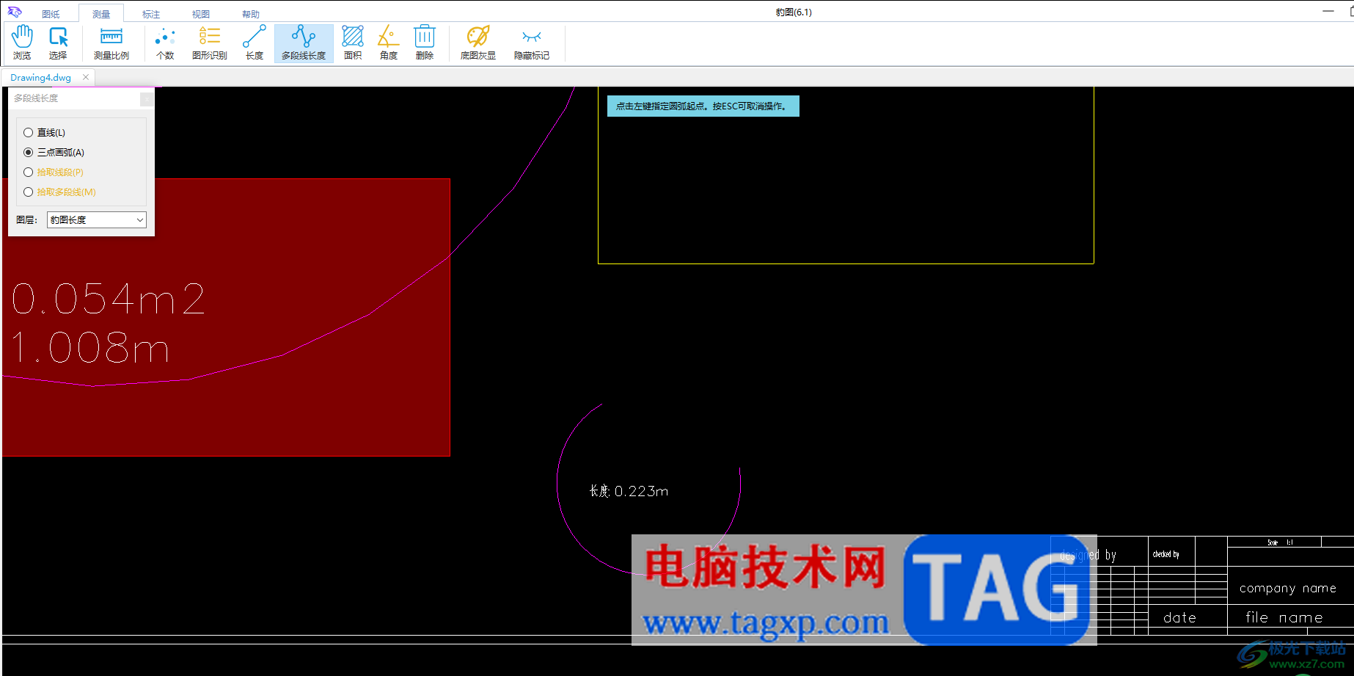Toggle 隐藏标记 (hide marks)
This screenshot has width=1354, height=676.
[532, 43]
